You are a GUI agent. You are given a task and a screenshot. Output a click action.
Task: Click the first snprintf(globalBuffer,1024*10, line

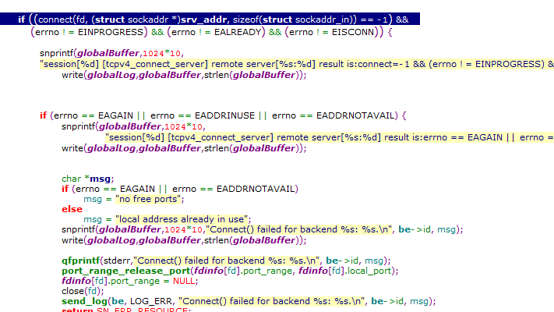tap(111, 53)
